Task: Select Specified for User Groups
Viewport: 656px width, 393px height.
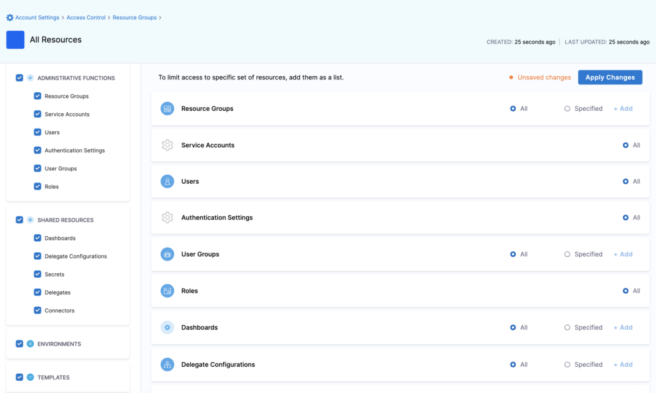Action: [x=568, y=254]
